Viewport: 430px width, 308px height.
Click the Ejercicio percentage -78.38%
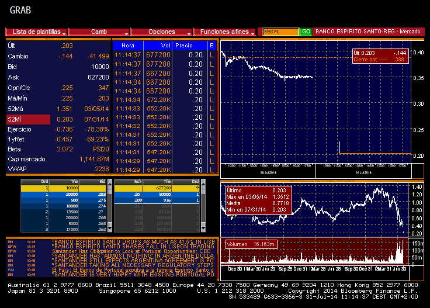tap(97, 129)
